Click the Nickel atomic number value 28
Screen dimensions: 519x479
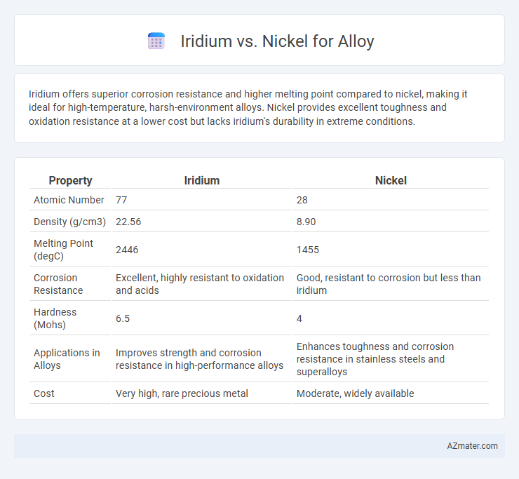(x=302, y=200)
